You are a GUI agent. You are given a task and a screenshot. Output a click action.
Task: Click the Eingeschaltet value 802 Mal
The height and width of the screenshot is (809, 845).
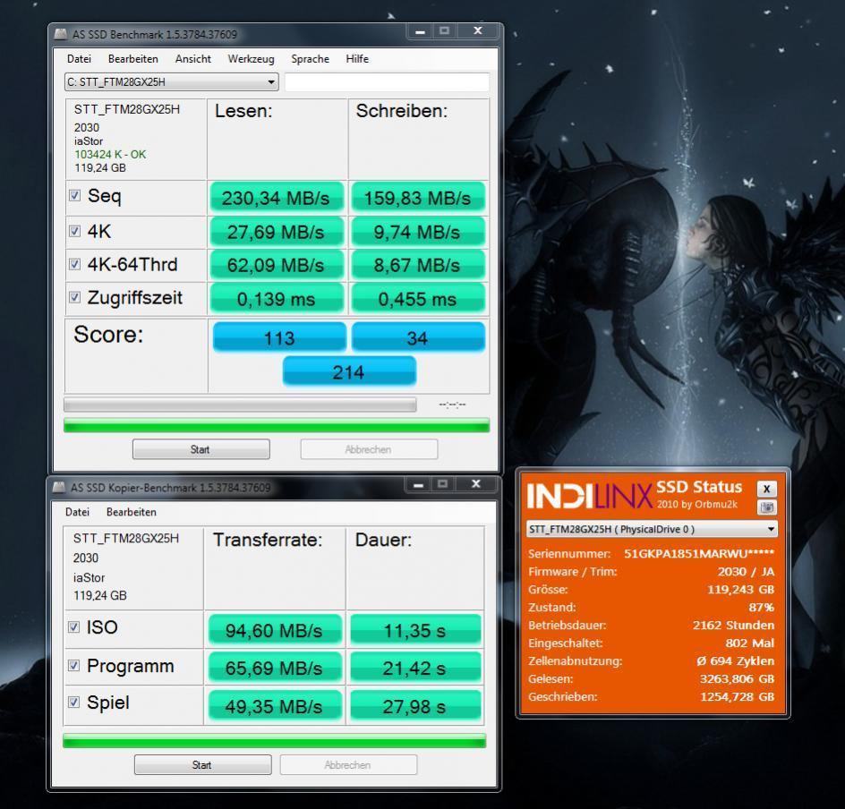[x=749, y=643]
